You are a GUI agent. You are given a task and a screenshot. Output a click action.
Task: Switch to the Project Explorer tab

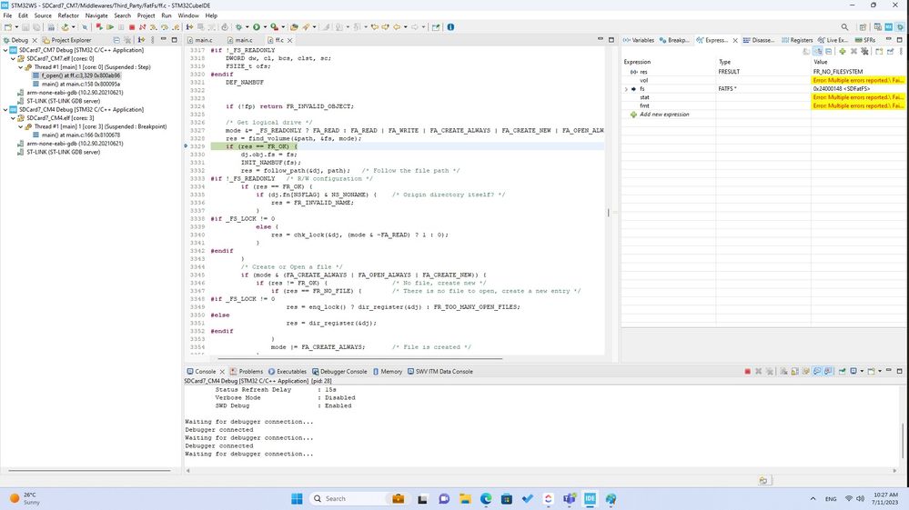tap(66, 40)
